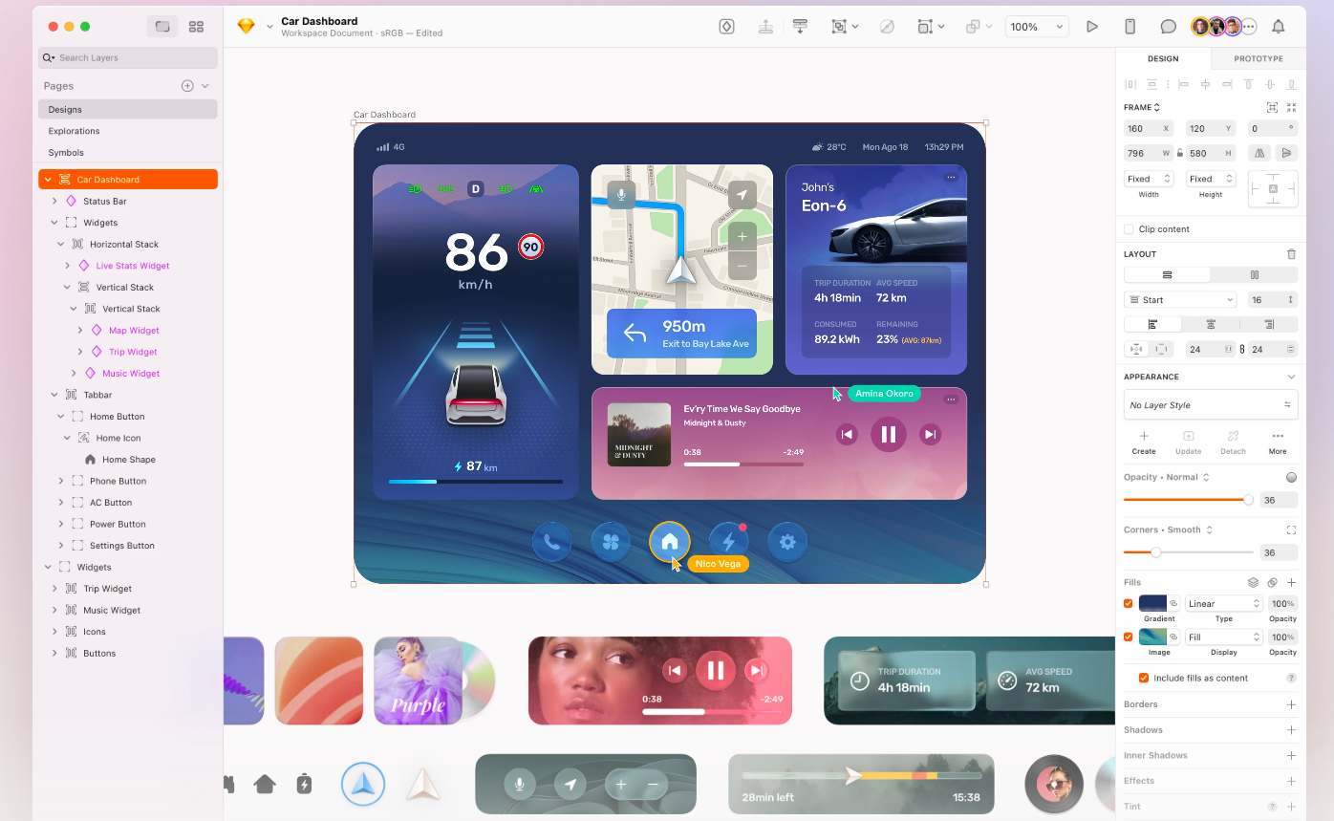Click the Opacity slider handle
The width and height of the screenshot is (1334, 821).
1248,500
